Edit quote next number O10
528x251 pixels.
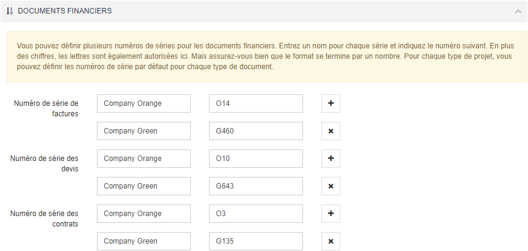[x=256, y=159]
